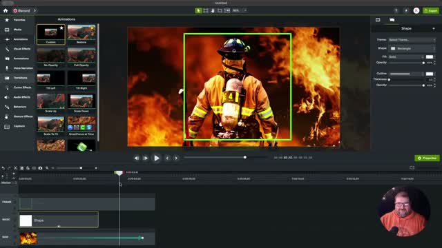This screenshot has height=248, width=442.
Task: Open the Outline style dropdown
Action: coord(406,74)
